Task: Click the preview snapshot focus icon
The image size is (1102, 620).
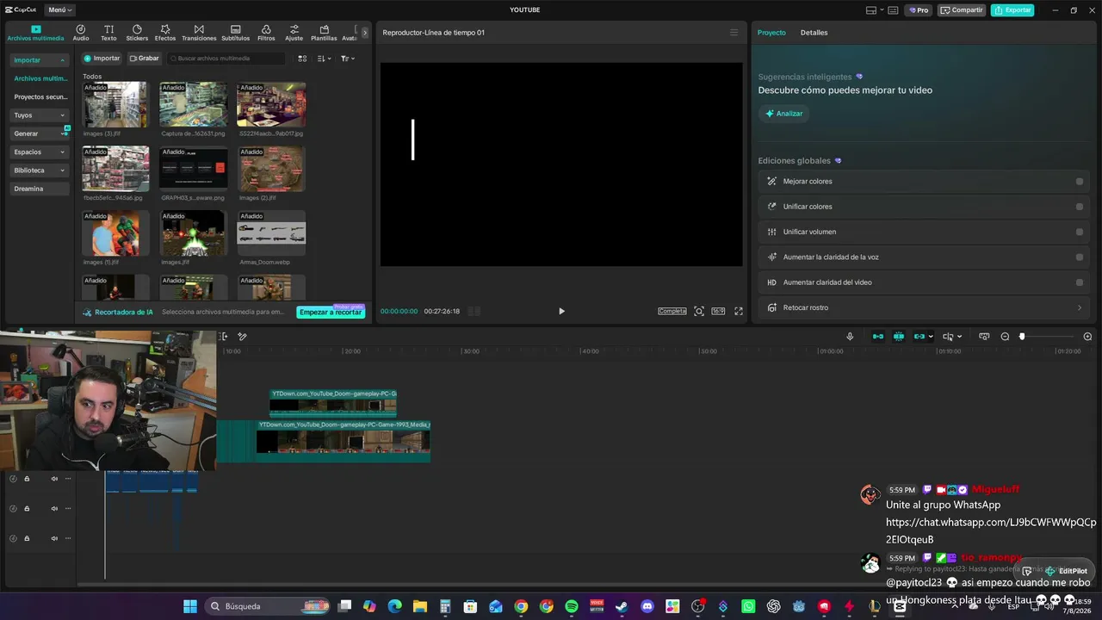Action: 699,311
